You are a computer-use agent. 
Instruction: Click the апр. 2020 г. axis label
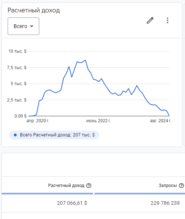(38, 121)
